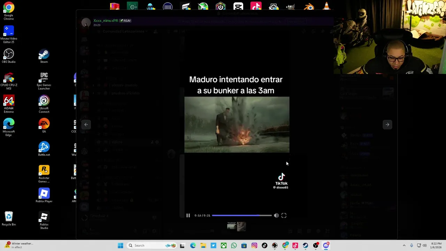
Task: Pause the playing video
Action: click(x=188, y=215)
